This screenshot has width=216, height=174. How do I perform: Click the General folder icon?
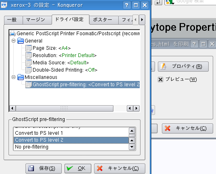[21, 41]
